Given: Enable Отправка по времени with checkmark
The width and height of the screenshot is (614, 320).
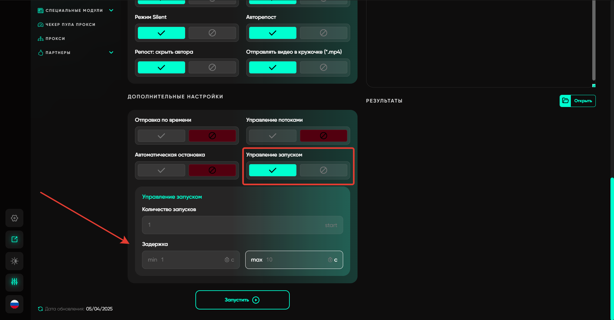Looking at the screenshot, I should 161,136.
